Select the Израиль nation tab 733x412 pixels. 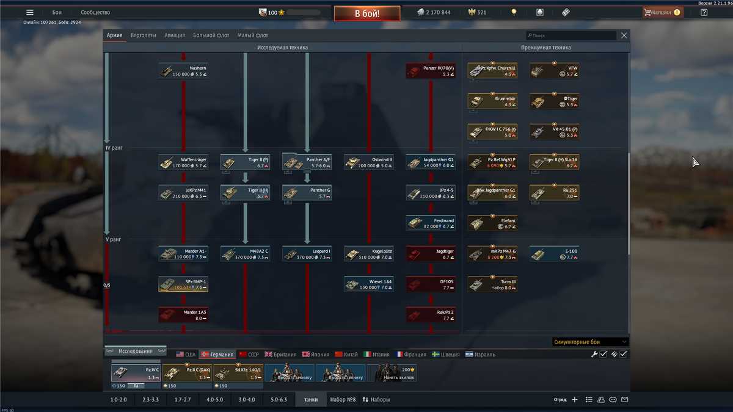click(x=480, y=354)
